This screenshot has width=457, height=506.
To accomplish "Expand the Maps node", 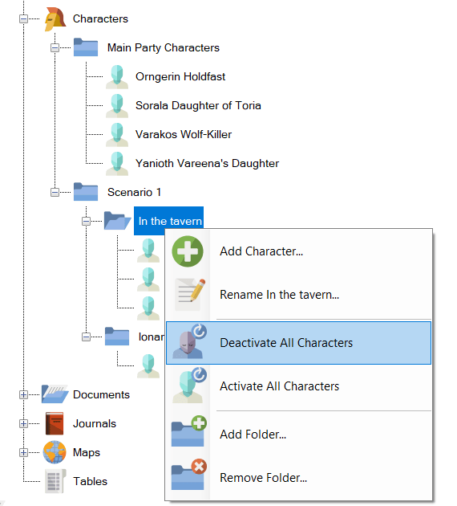I will (x=23, y=452).
